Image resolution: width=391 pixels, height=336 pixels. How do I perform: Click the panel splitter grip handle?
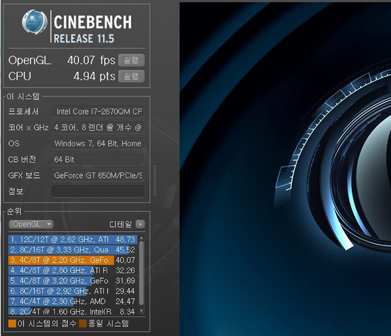pos(154,180)
